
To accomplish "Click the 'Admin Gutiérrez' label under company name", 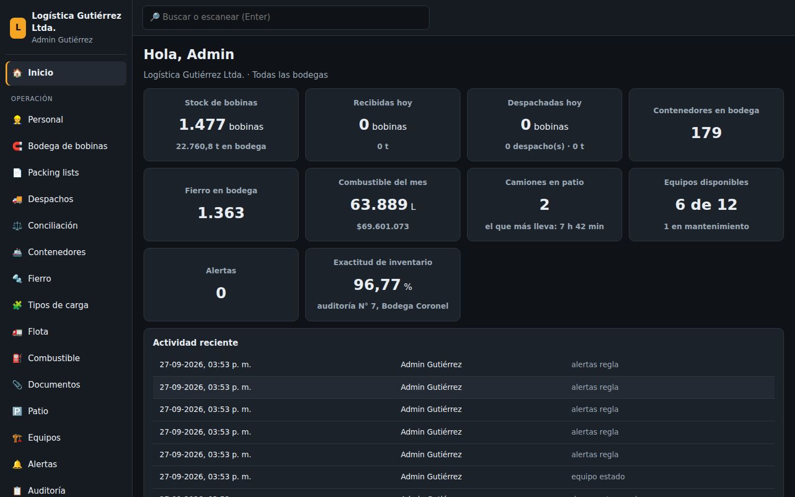I will point(62,40).
